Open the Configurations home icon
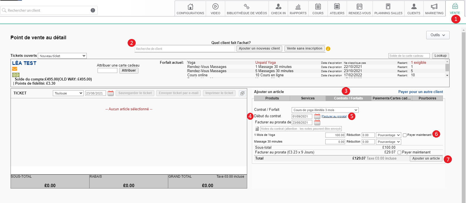This screenshot has width=466, height=203. point(190,7)
